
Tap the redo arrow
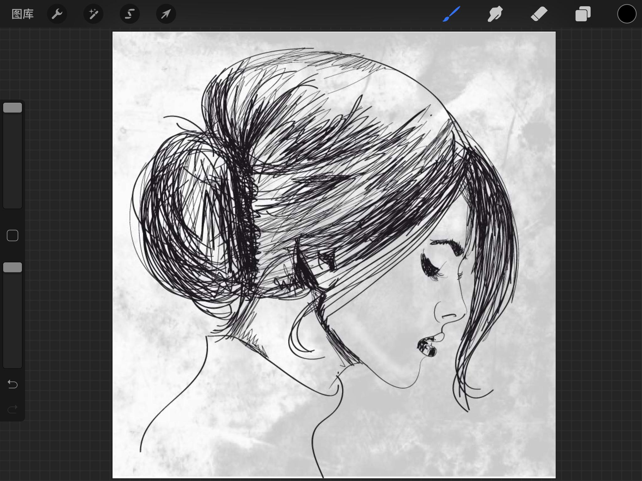(x=13, y=409)
